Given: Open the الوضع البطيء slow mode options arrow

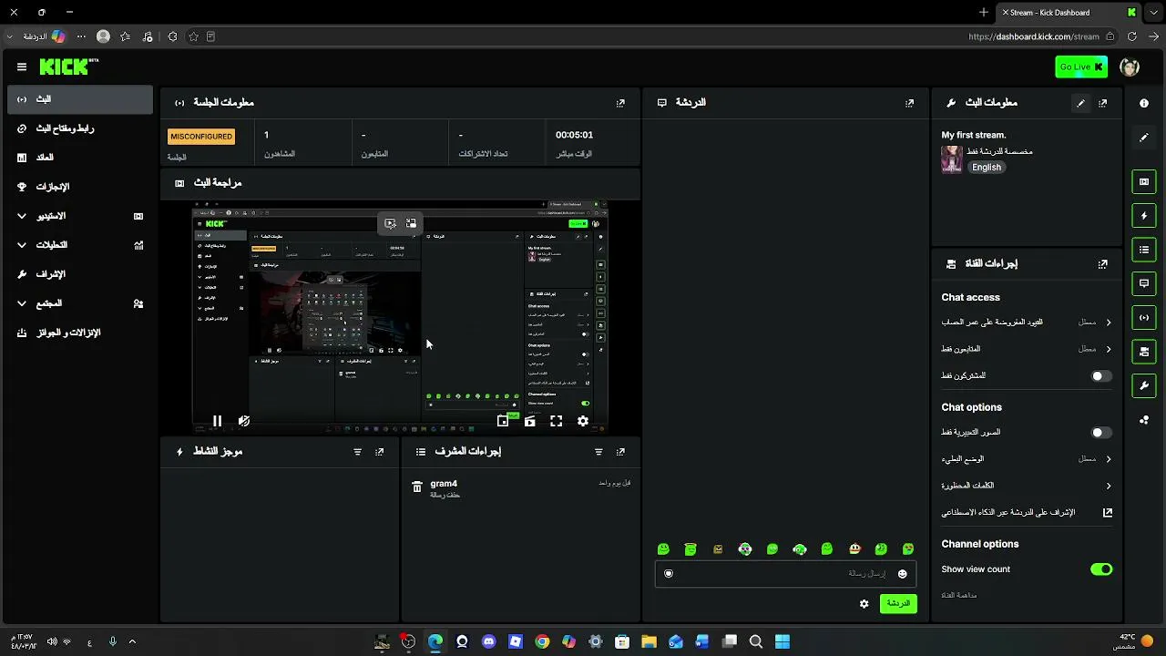Looking at the screenshot, I should [x=1108, y=459].
